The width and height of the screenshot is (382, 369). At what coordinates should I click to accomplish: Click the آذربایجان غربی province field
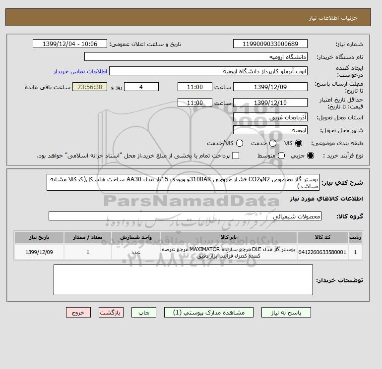tap(270, 117)
